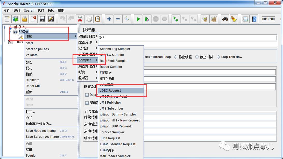Click the Function Helper list icon
Image resolution: width=283 pixels, height=159 pixels.
click(x=245, y=19)
